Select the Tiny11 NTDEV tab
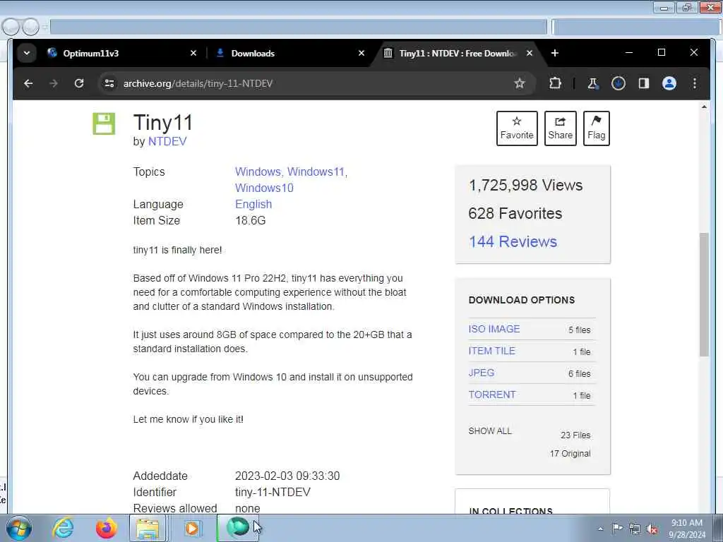723x542 pixels. [457, 54]
